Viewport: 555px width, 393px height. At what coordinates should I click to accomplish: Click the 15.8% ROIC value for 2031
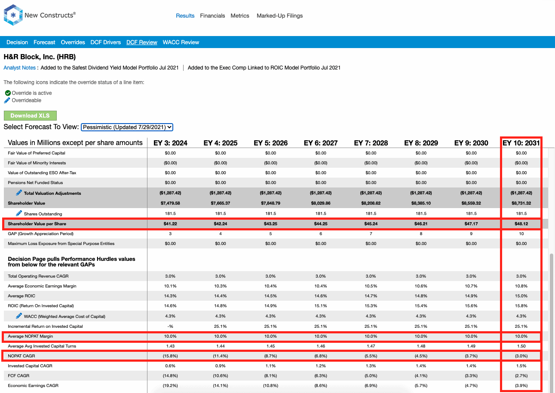[521, 306]
